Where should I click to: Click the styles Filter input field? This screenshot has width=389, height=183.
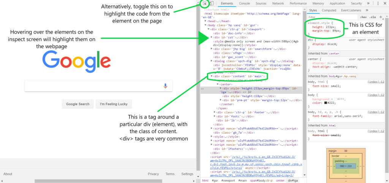point(332,17)
